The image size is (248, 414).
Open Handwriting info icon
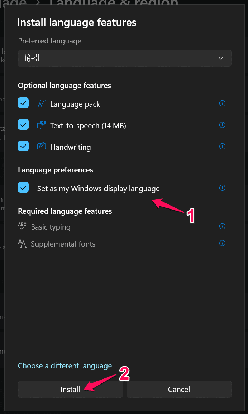coord(222,147)
